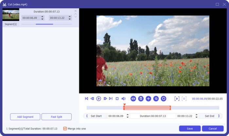Viewport: 229px width, 136px height.
Task: Click the copy segment icon
Action: click(x=156, y=98)
